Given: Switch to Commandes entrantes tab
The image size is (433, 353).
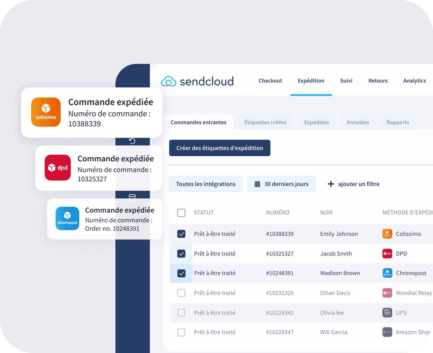Looking at the screenshot, I should tap(199, 122).
